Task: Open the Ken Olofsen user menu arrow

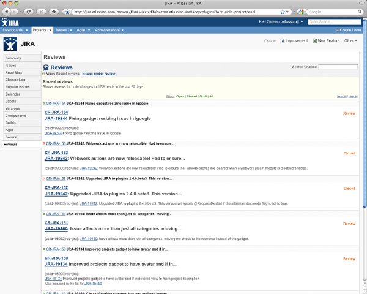Action: [x=302, y=22]
